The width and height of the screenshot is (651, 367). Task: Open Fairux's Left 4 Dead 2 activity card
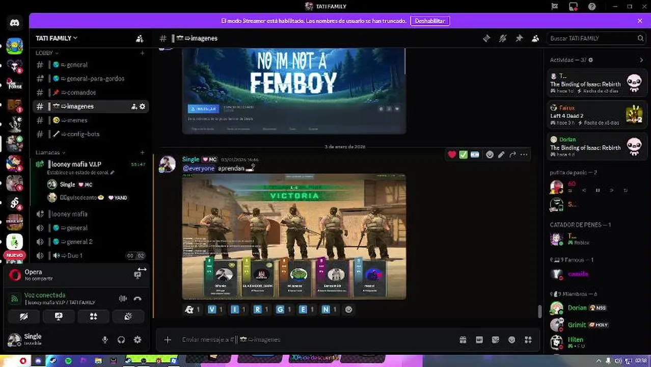tap(597, 116)
